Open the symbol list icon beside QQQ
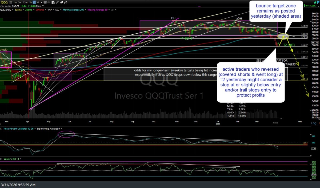The height and width of the screenshot is (188, 320). pyautogui.click(x=11, y=2)
